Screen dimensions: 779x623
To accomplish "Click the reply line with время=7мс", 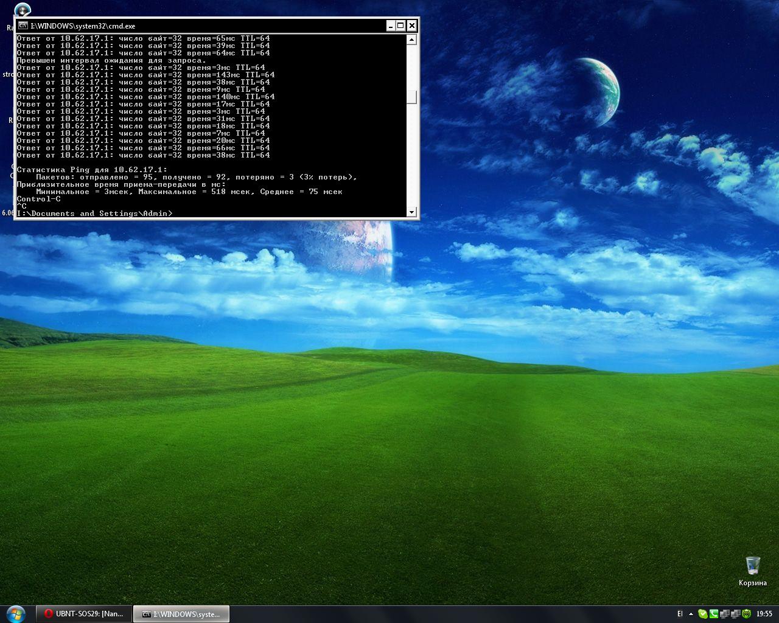I will click(x=141, y=133).
